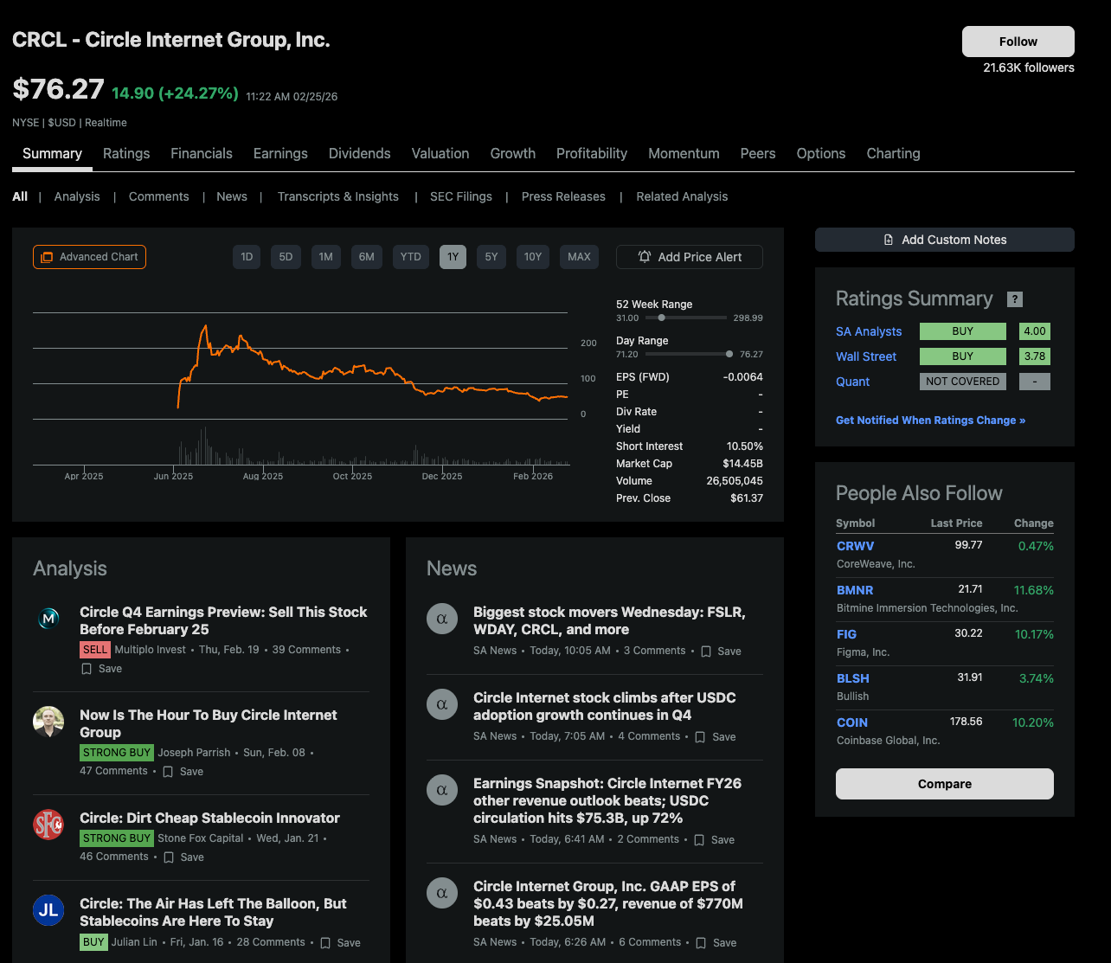Open the COIN symbol link
Image resolution: width=1111 pixels, height=963 pixels.
(852, 722)
